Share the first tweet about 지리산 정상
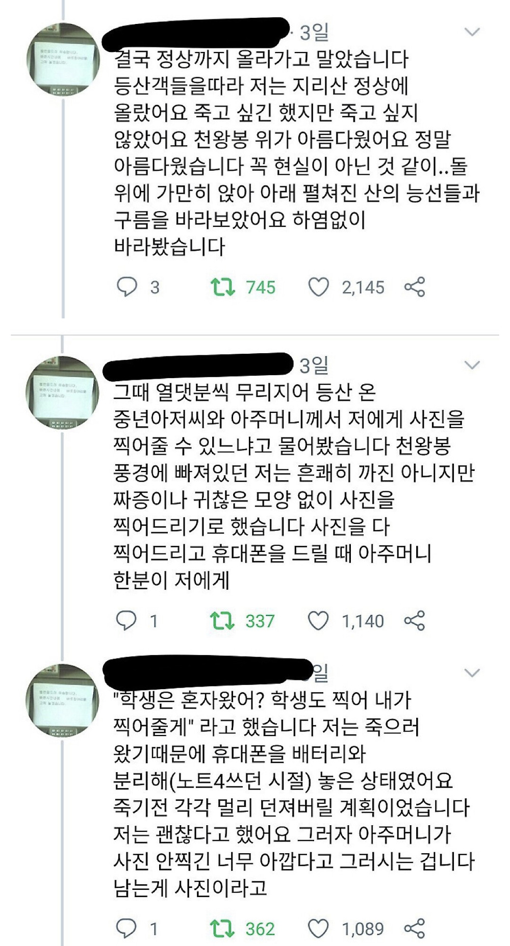 415,287
